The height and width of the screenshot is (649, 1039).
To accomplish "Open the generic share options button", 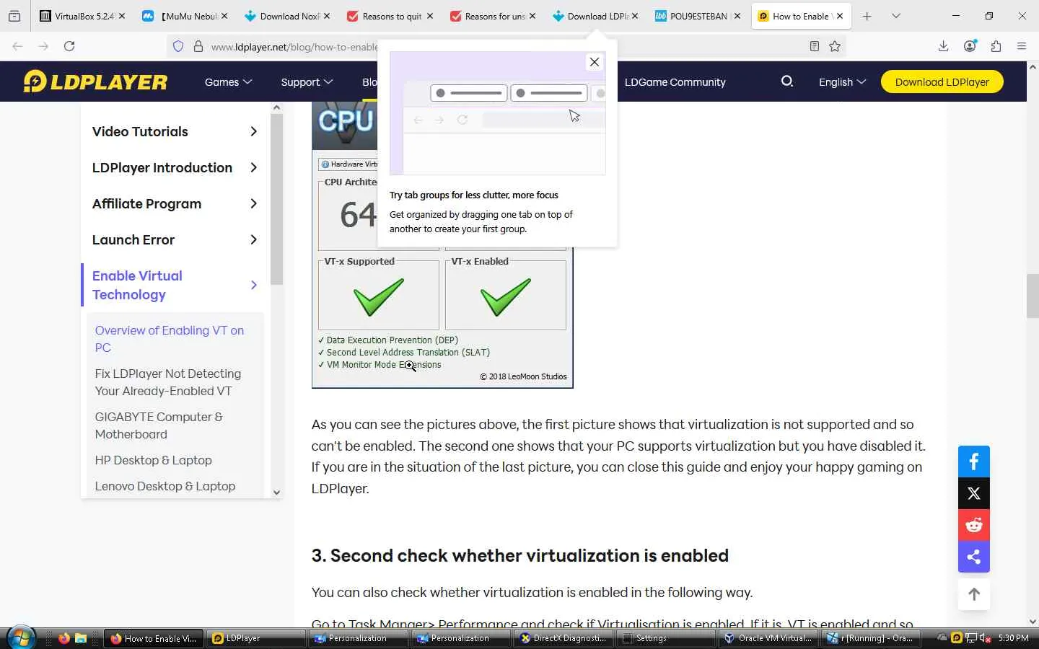I will [974, 557].
